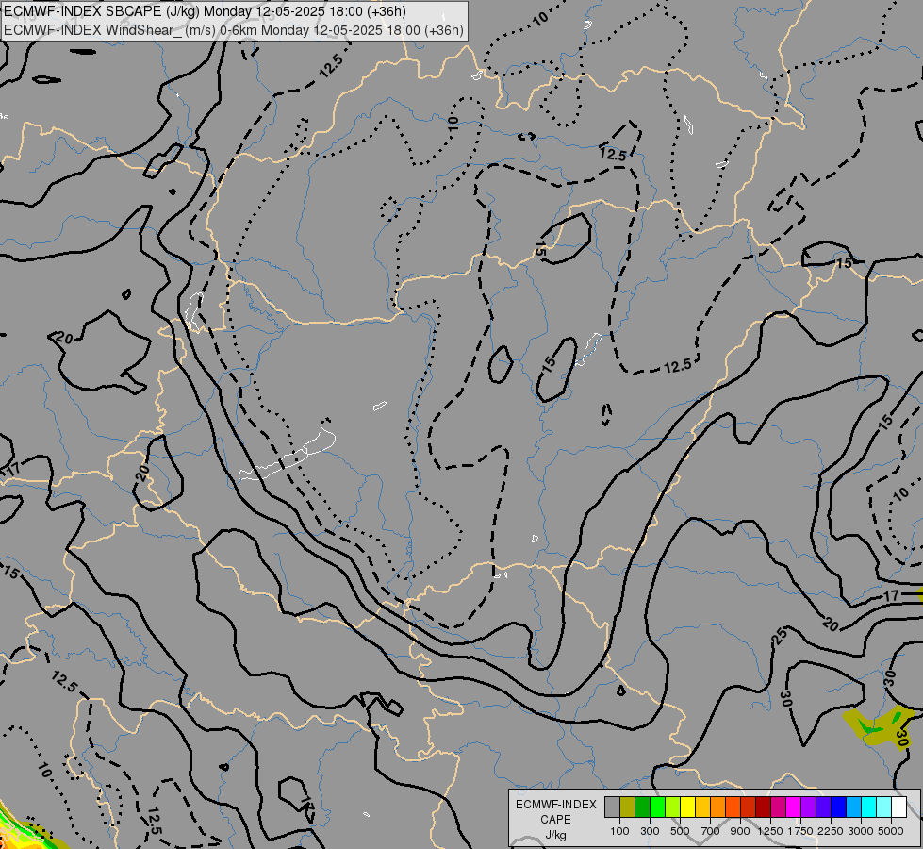923x849 pixels.
Task: Pick the white swatch ending the legend
Action: point(898,807)
